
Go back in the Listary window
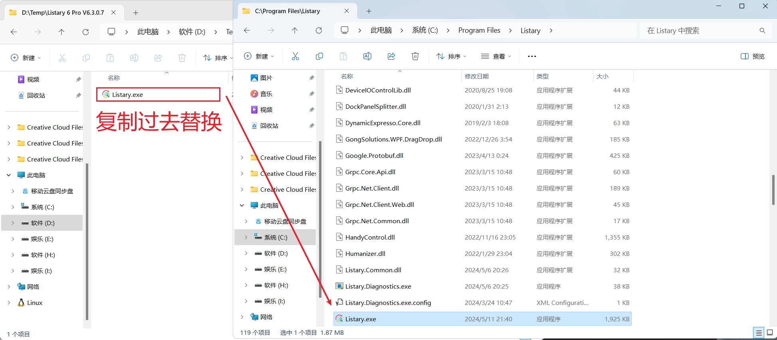tap(247, 30)
